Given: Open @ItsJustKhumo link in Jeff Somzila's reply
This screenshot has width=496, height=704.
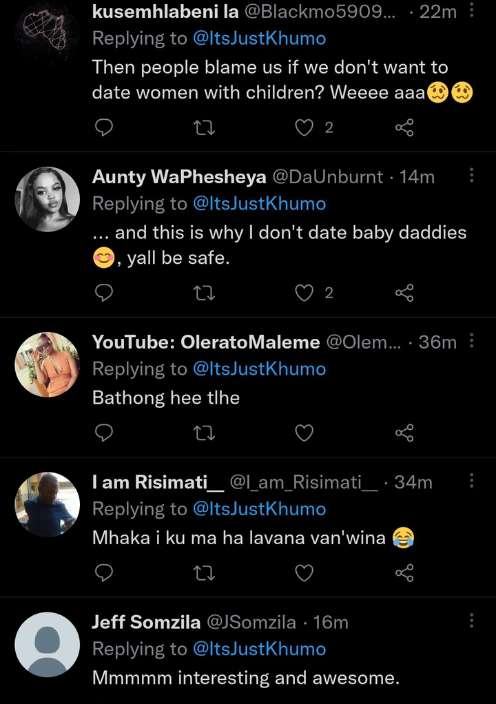Looking at the screenshot, I should [260, 649].
